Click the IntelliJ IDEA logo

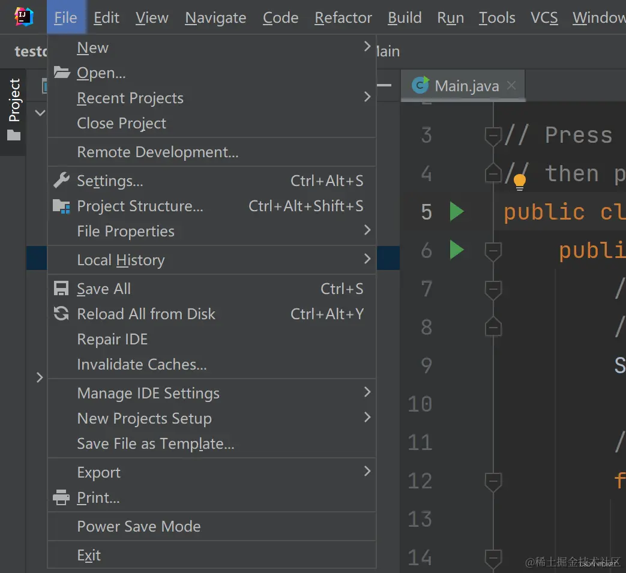24,16
